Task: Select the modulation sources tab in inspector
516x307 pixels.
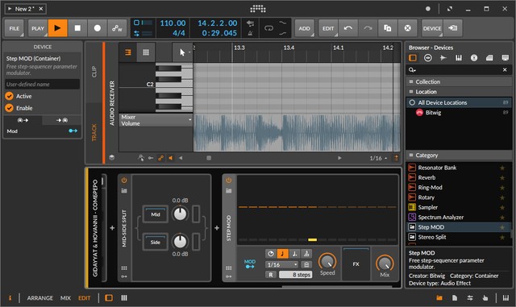Action: (23, 120)
